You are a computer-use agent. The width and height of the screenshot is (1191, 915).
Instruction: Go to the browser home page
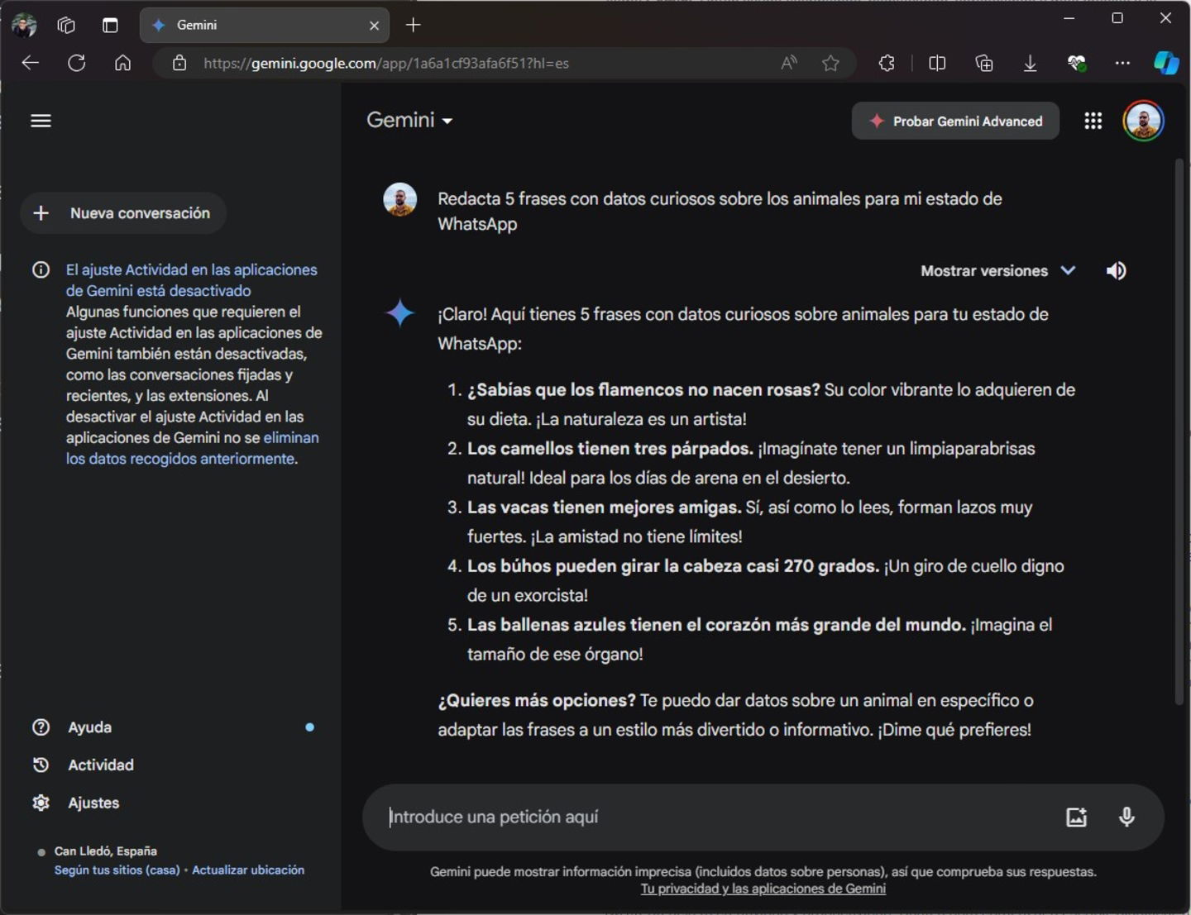click(x=123, y=63)
